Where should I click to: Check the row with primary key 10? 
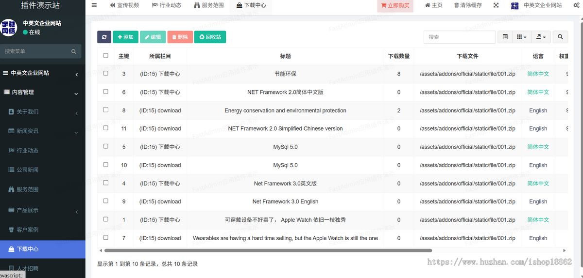[106, 165]
